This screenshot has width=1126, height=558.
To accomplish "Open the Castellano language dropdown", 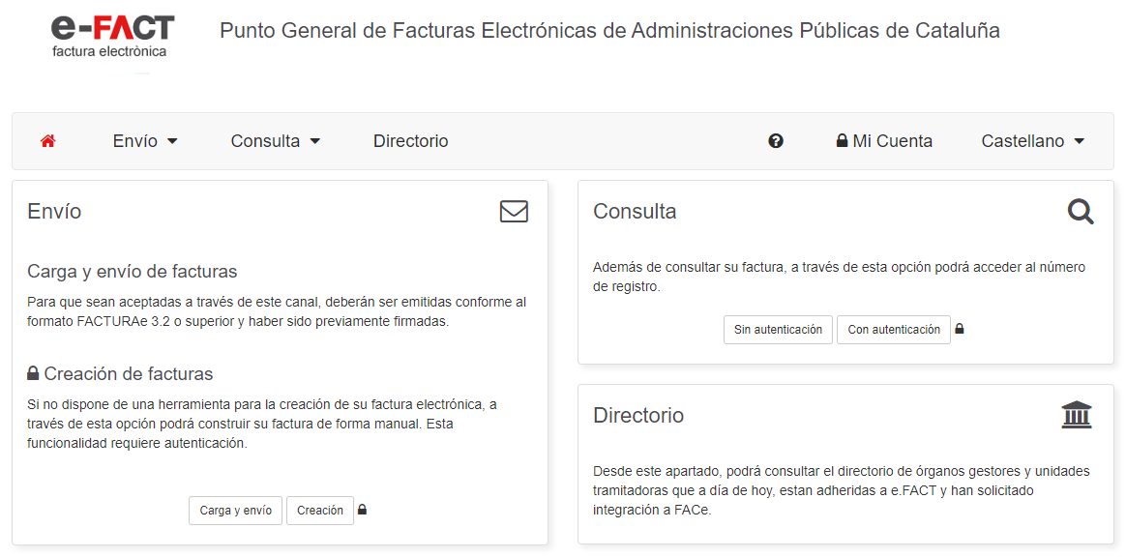I will 1032,140.
